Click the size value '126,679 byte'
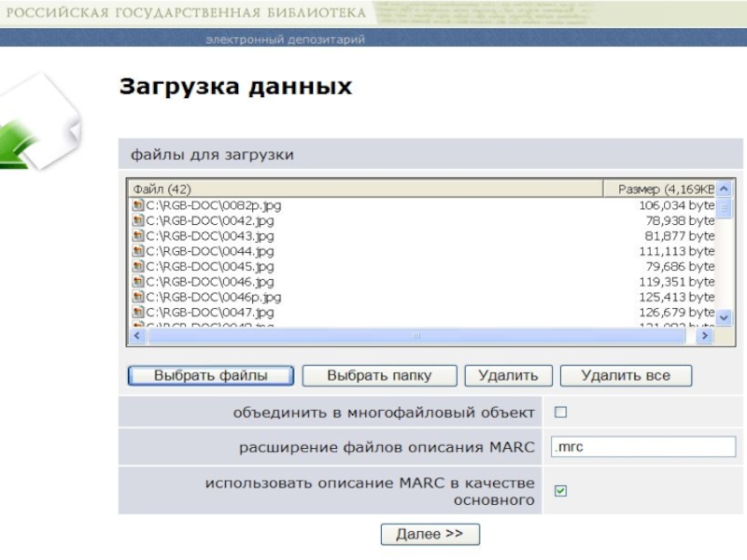 [x=676, y=312]
